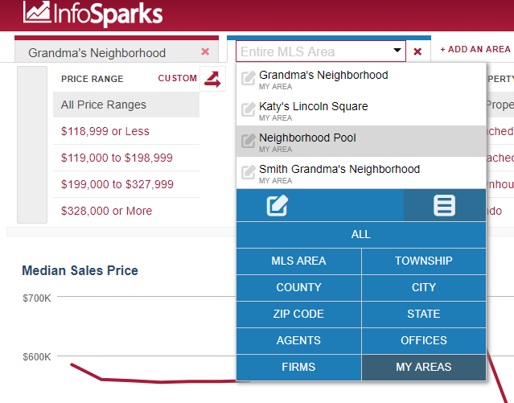
Task: Switch to list view icon in dropdown
Action: [x=444, y=206]
